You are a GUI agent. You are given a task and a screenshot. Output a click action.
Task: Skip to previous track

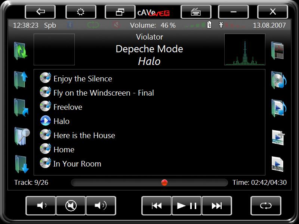coord(156,206)
